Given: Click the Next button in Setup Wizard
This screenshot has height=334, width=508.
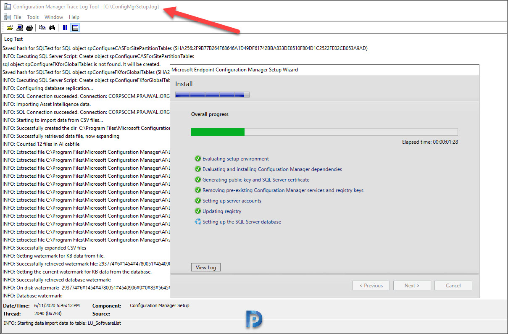Looking at the screenshot, I should (412, 286).
